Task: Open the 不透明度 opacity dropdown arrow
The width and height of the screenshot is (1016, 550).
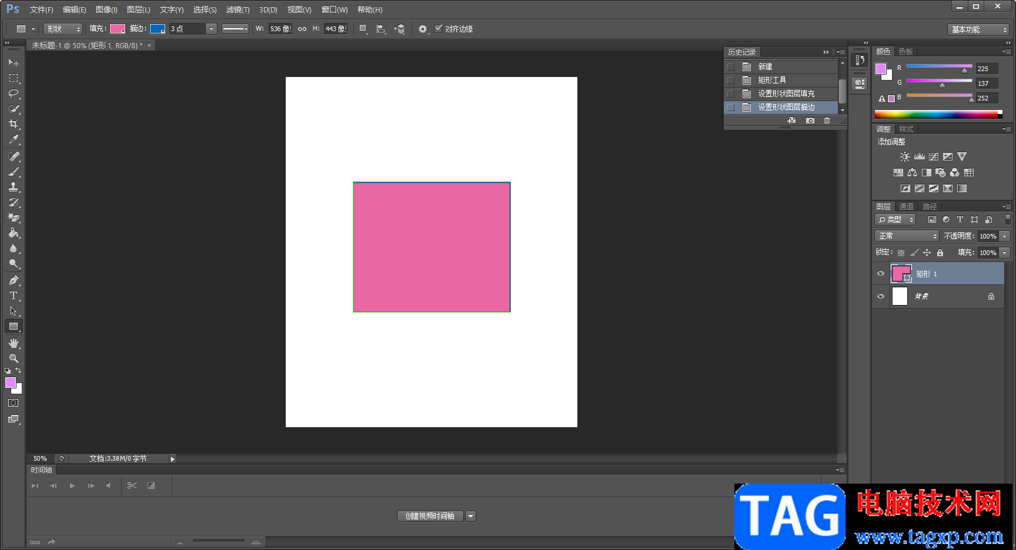Action: click(1005, 236)
